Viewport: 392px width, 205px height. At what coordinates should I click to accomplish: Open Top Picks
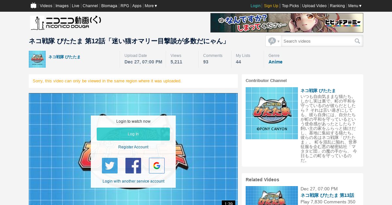click(x=290, y=6)
